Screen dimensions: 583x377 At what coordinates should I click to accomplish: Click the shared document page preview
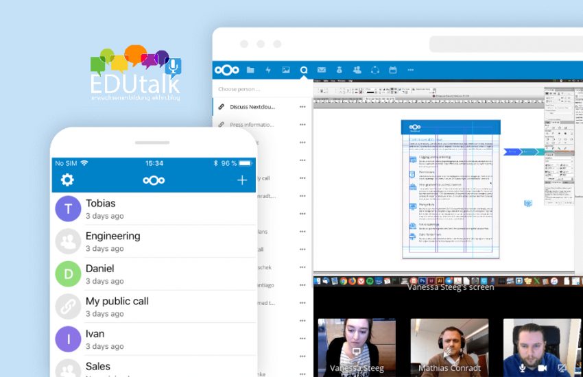coord(451,189)
